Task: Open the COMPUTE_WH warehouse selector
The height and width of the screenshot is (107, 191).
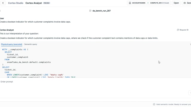Action: click(159, 3)
